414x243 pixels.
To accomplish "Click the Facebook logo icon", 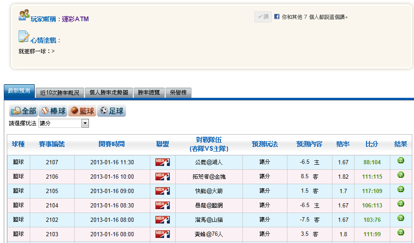I will point(277,17).
